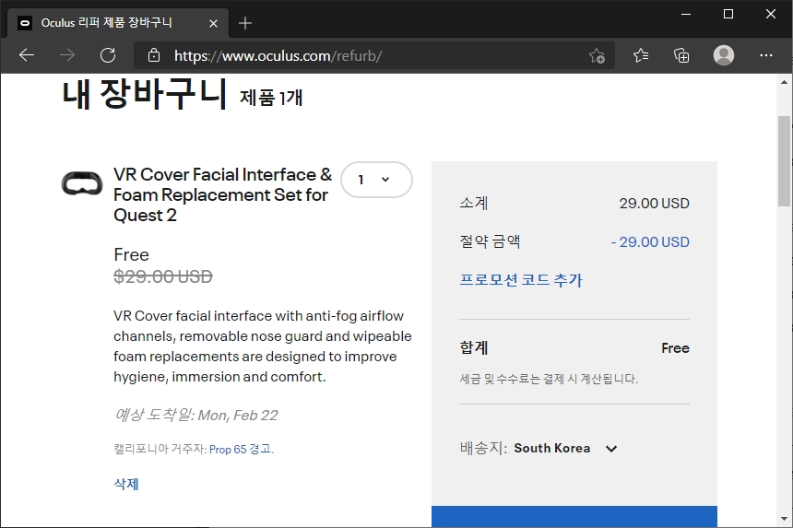Click the blue checkout button at bottom
Viewport: 793px width, 528px height.
(574, 516)
